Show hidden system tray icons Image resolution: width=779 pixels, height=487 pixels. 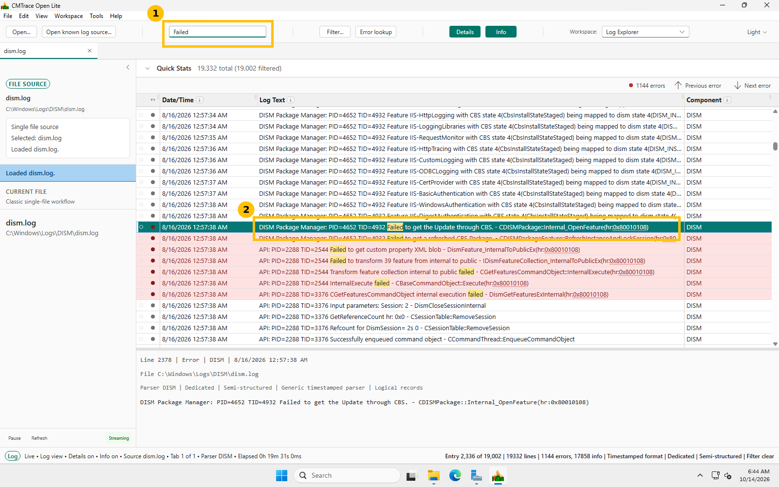pyautogui.click(x=700, y=475)
